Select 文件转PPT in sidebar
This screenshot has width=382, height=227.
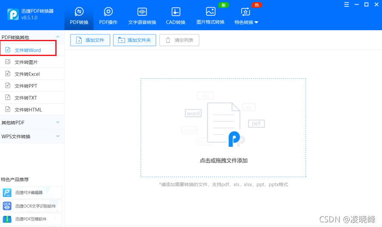(32, 86)
